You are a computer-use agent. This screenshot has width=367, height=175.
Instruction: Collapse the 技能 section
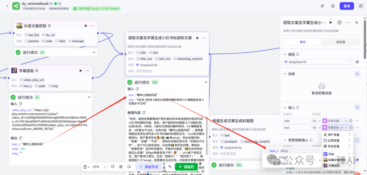285,74
